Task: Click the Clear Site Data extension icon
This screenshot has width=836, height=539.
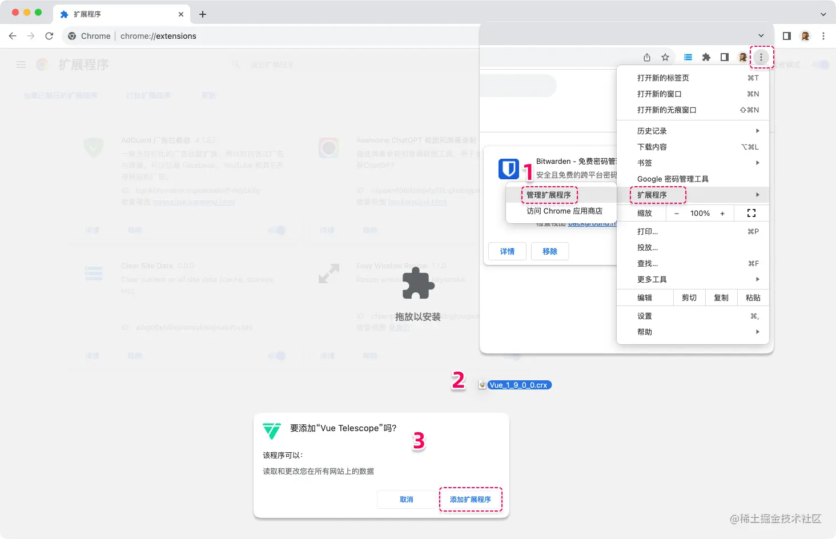Action: [94, 273]
